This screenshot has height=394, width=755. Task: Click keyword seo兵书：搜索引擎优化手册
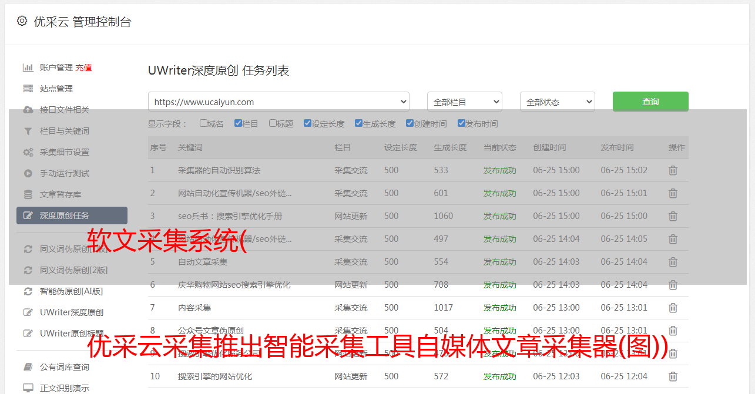[230, 216]
